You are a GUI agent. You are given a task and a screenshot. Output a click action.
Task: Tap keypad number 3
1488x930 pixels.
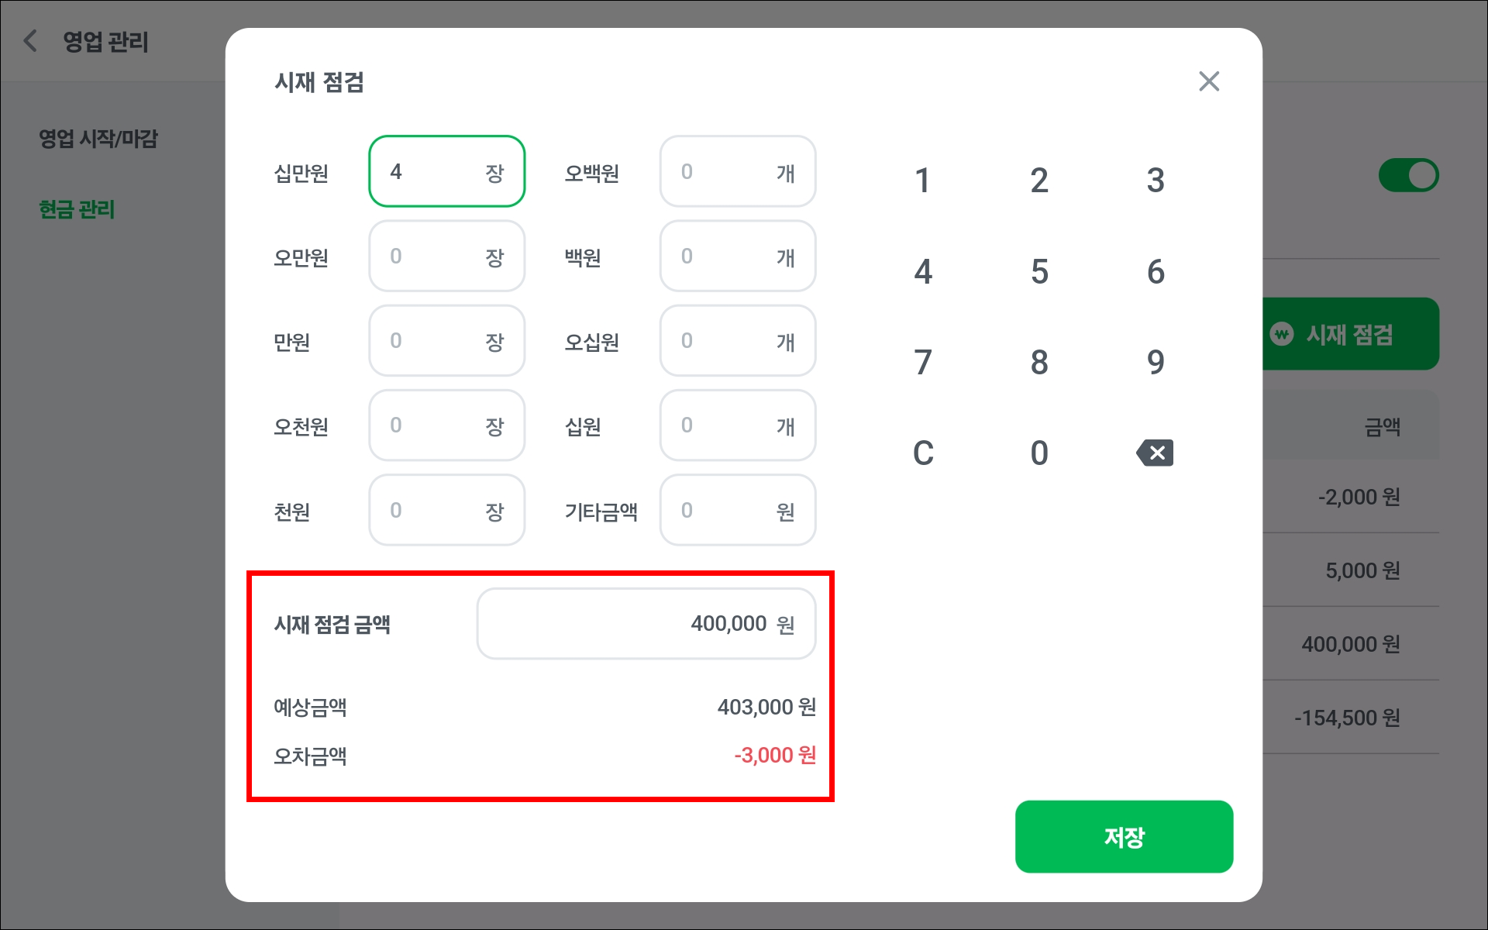1155,181
